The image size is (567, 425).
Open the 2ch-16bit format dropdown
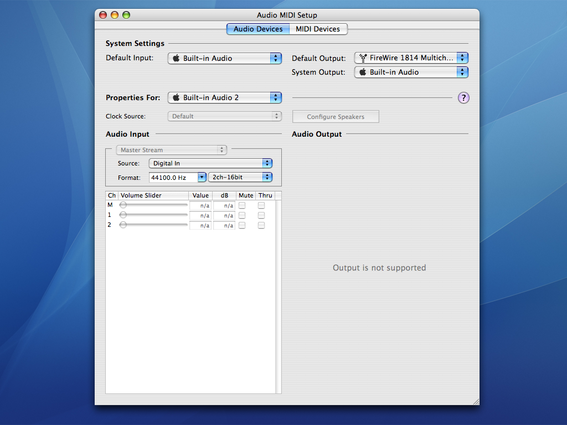(240, 177)
